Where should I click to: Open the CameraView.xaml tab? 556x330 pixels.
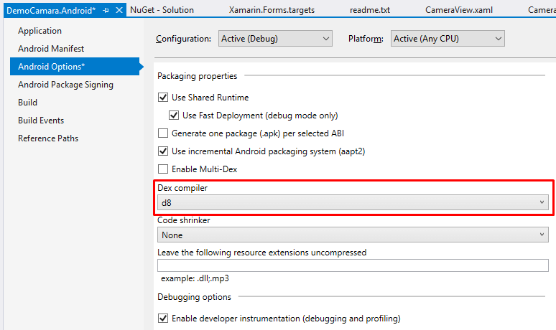pos(459,10)
